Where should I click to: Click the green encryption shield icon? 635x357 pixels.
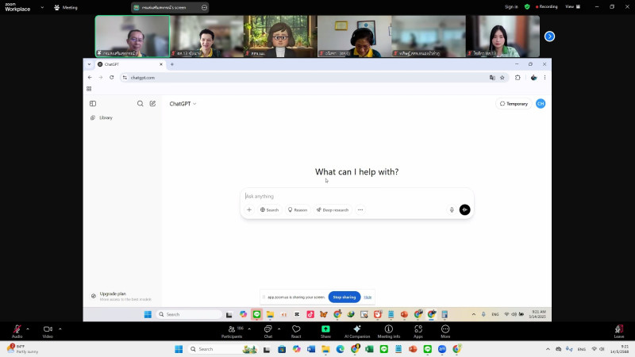(527, 7)
